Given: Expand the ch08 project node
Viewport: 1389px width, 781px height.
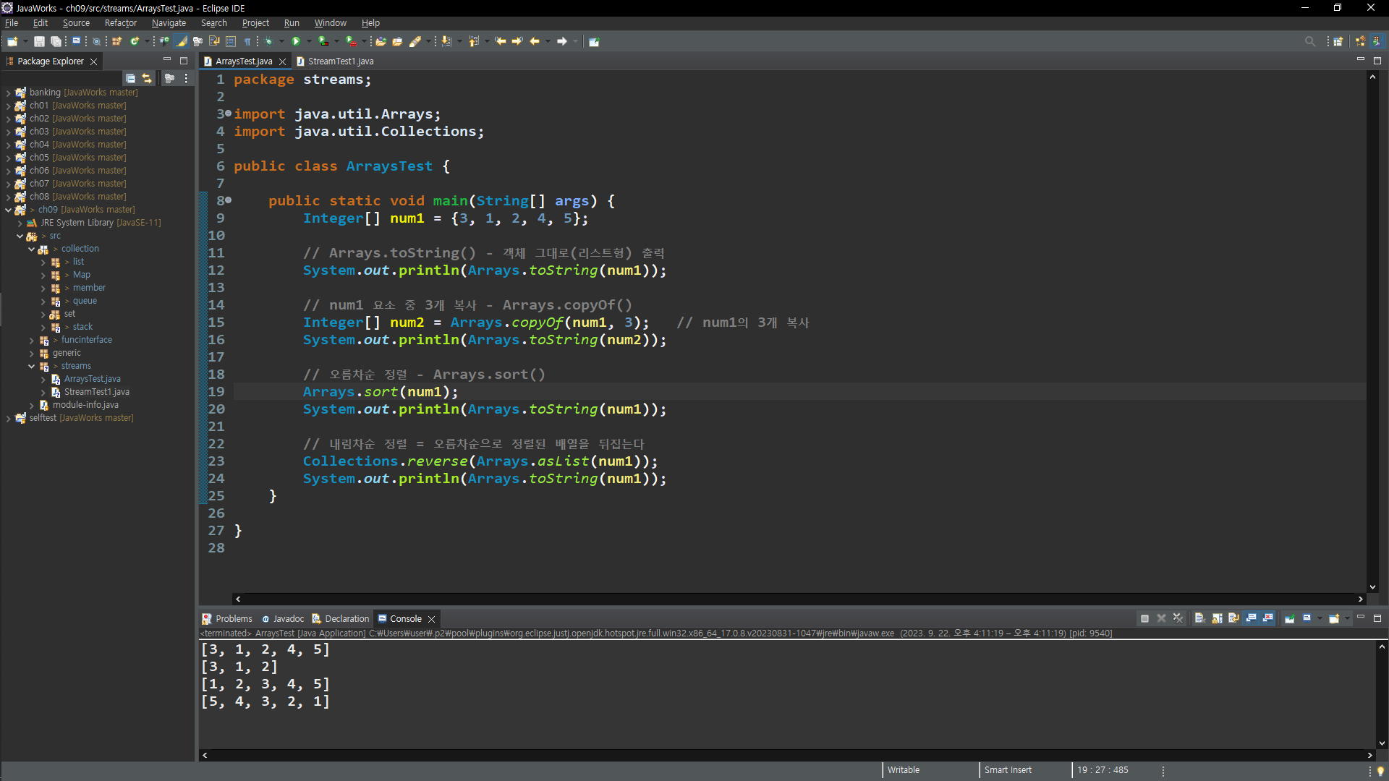Looking at the screenshot, I should tap(8, 197).
